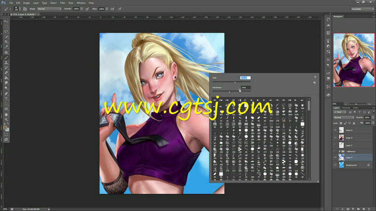The width and height of the screenshot is (376, 211).
Task: Enable airbrush build-up icon
Action: point(112,9)
